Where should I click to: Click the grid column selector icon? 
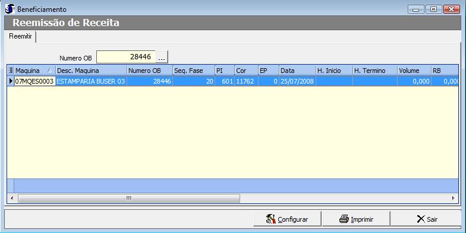tap(11, 71)
